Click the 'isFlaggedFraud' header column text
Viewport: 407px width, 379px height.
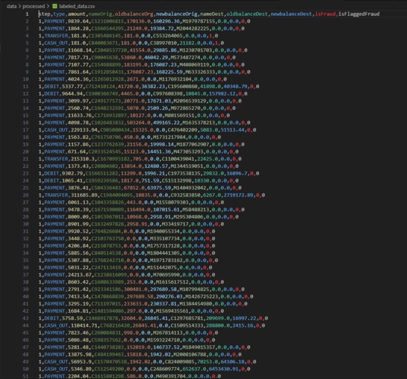pyautogui.click(x=359, y=14)
